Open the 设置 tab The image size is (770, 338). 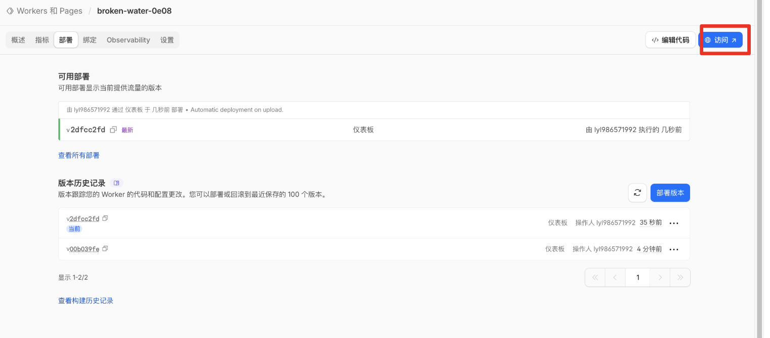click(167, 40)
